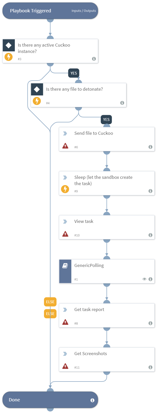Click the red warning icon on Get task report
Image resolution: width=157 pixels, height=414 pixels.
coord(65,322)
